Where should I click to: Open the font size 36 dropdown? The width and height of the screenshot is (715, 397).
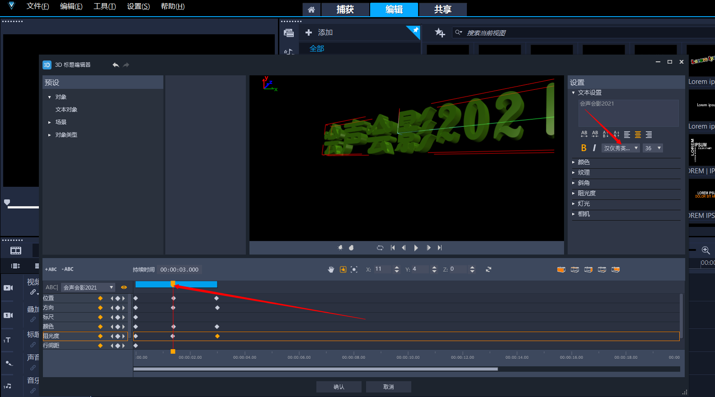click(653, 148)
